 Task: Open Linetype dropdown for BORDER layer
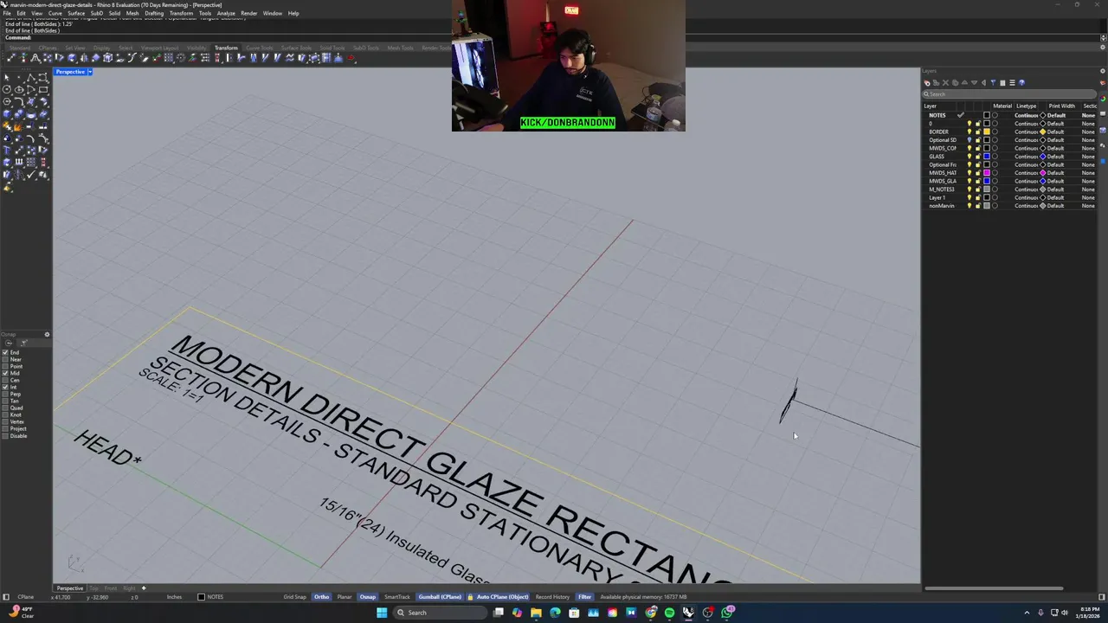[1026, 132]
